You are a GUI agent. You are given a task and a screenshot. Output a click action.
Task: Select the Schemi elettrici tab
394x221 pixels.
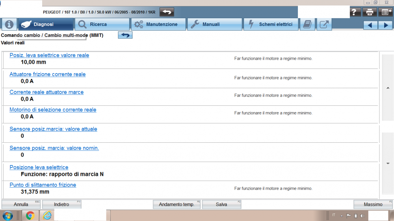pos(271,24)
